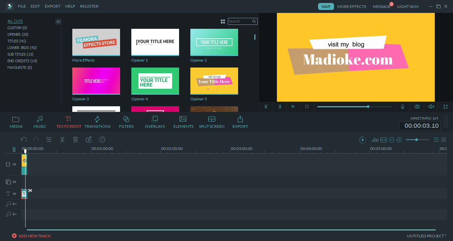453x241 pixels.
Task: Zoom out the timeline with minus icon
Action: [x=392, y=140]
